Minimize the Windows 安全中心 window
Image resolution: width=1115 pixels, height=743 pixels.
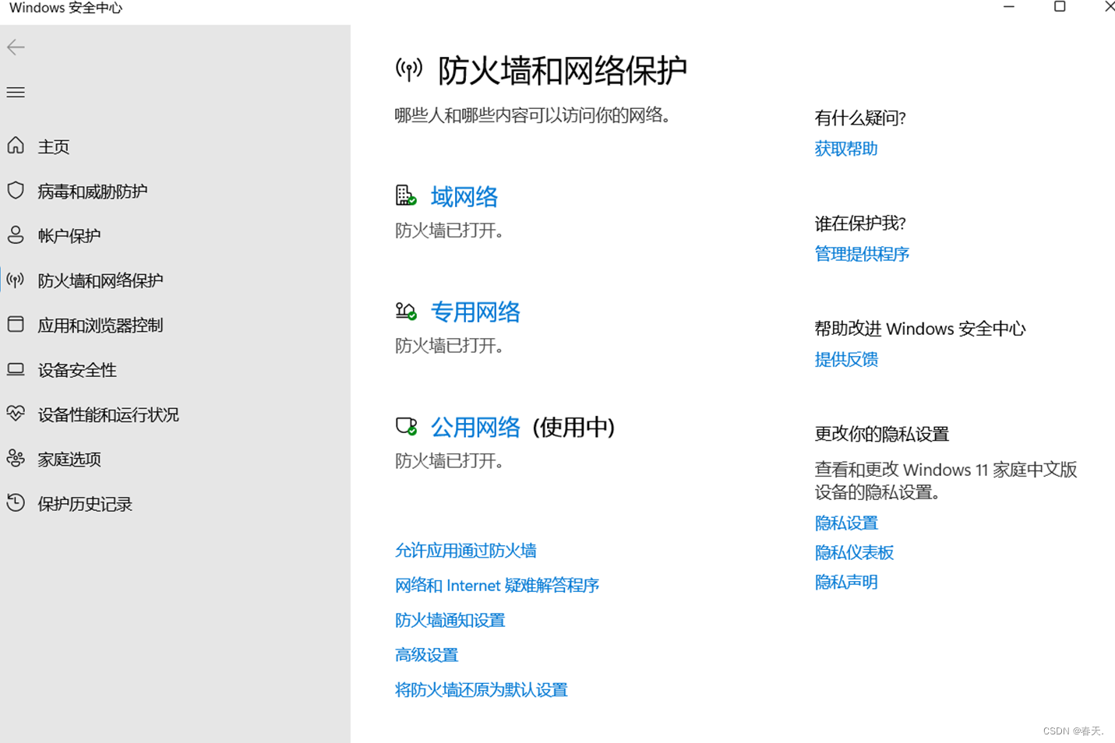coord(1009,7)
